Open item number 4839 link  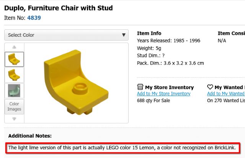34,18
